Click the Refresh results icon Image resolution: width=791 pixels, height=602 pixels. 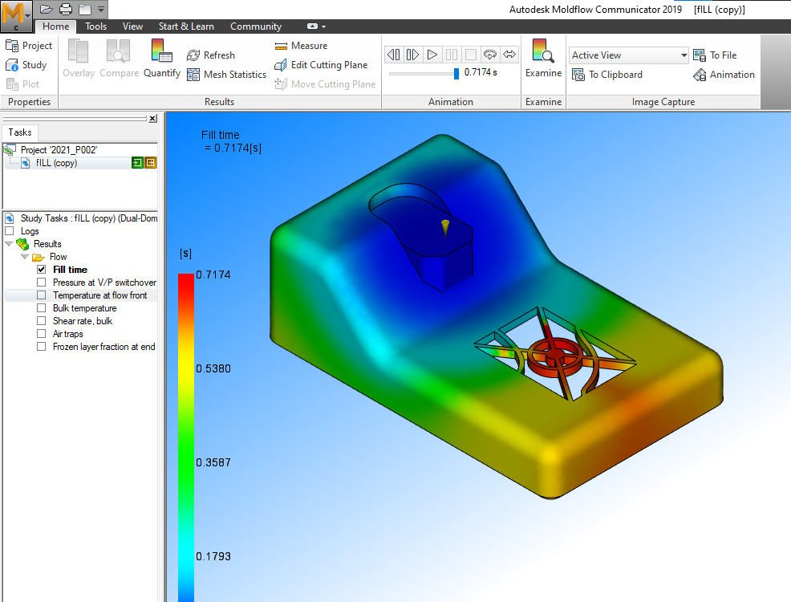coord(210,55)
